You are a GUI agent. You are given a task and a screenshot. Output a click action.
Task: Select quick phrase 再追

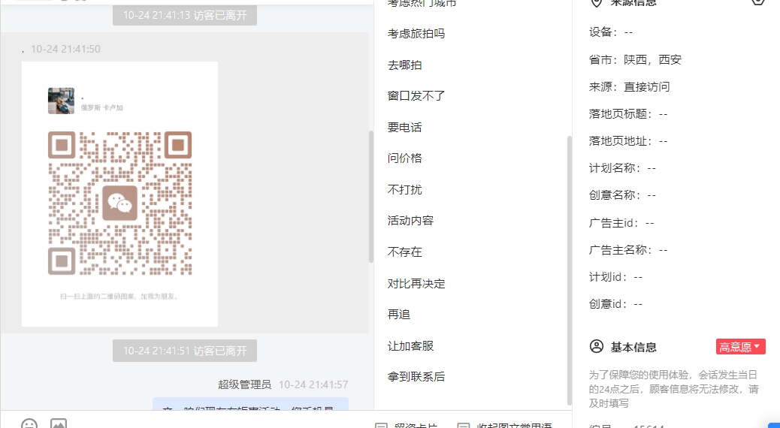click(x=398, y=314)
